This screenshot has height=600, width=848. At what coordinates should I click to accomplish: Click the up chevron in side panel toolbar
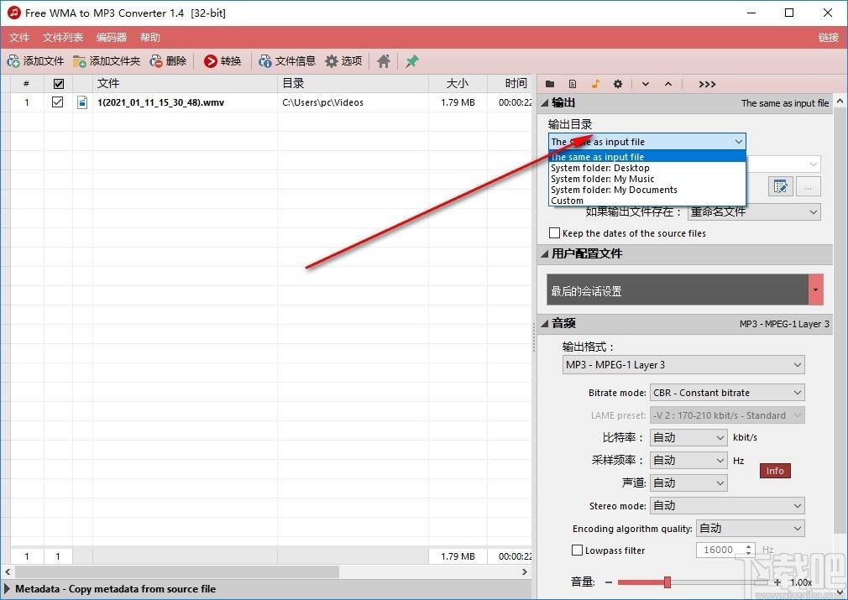pyautogui.click(x=668, y=84)
